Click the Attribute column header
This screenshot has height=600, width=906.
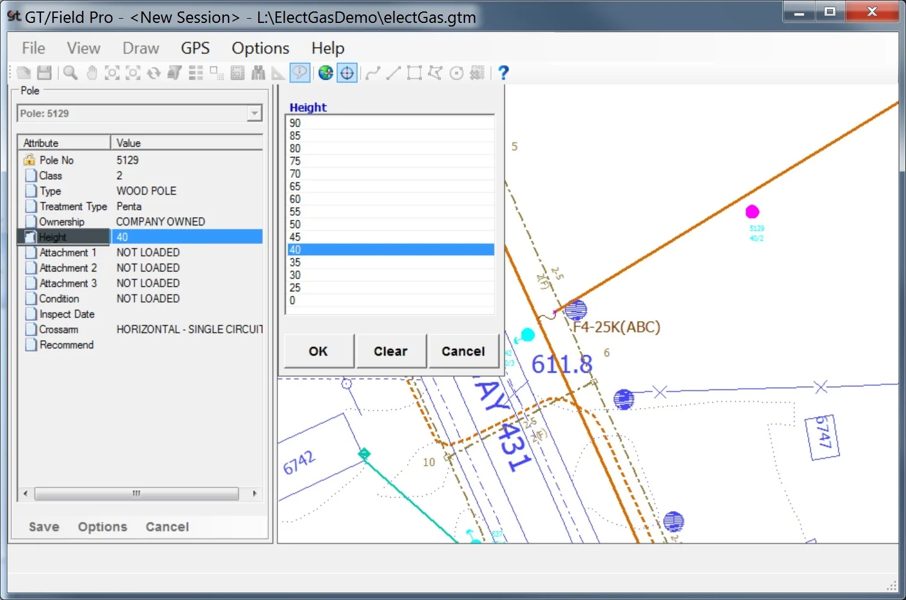65,143
